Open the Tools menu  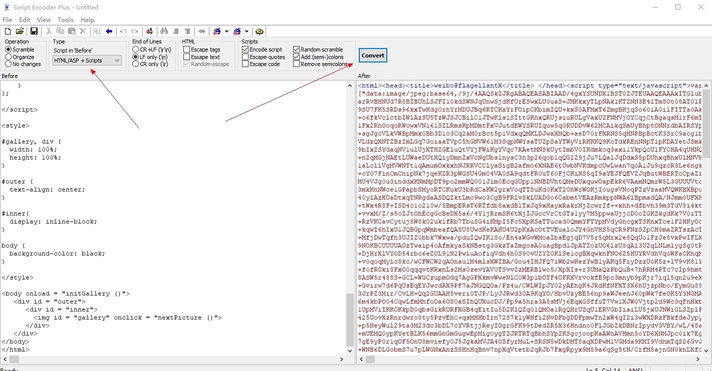65,19
